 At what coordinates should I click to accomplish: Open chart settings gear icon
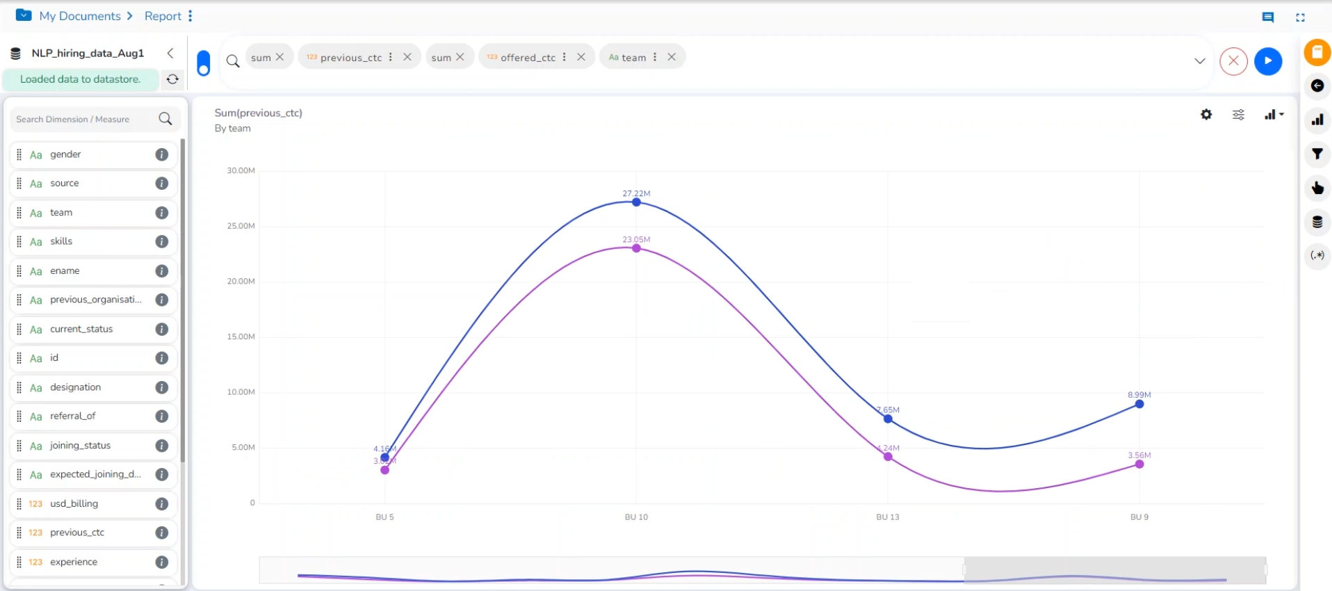[x=1206, y=115]
